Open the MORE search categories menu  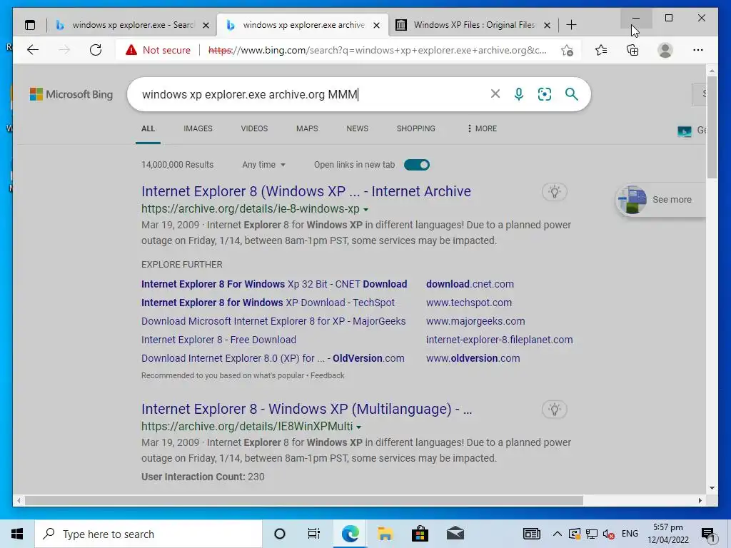click(x=482, y=128)
